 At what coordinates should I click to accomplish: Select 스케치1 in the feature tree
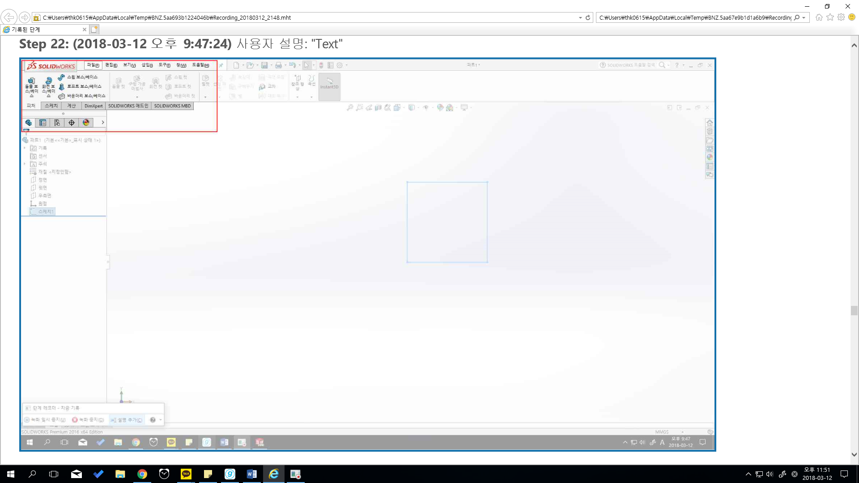42,212
